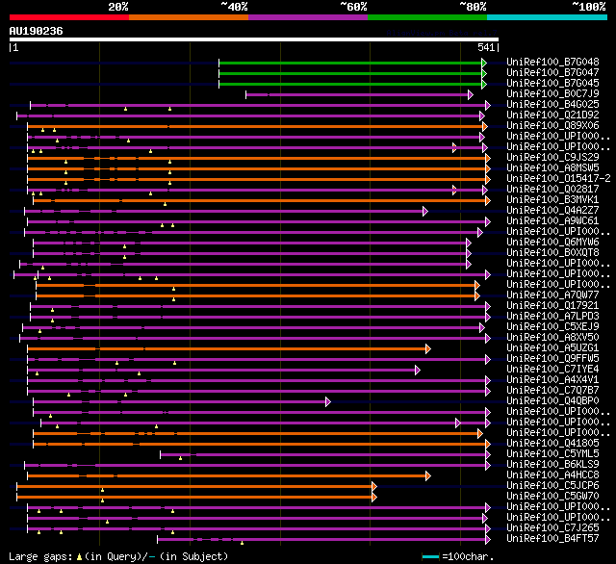This screenshot has width=616, height=564.
Task: Select the UniRef100_A4HCC8 label
Action: pos(552,474)
